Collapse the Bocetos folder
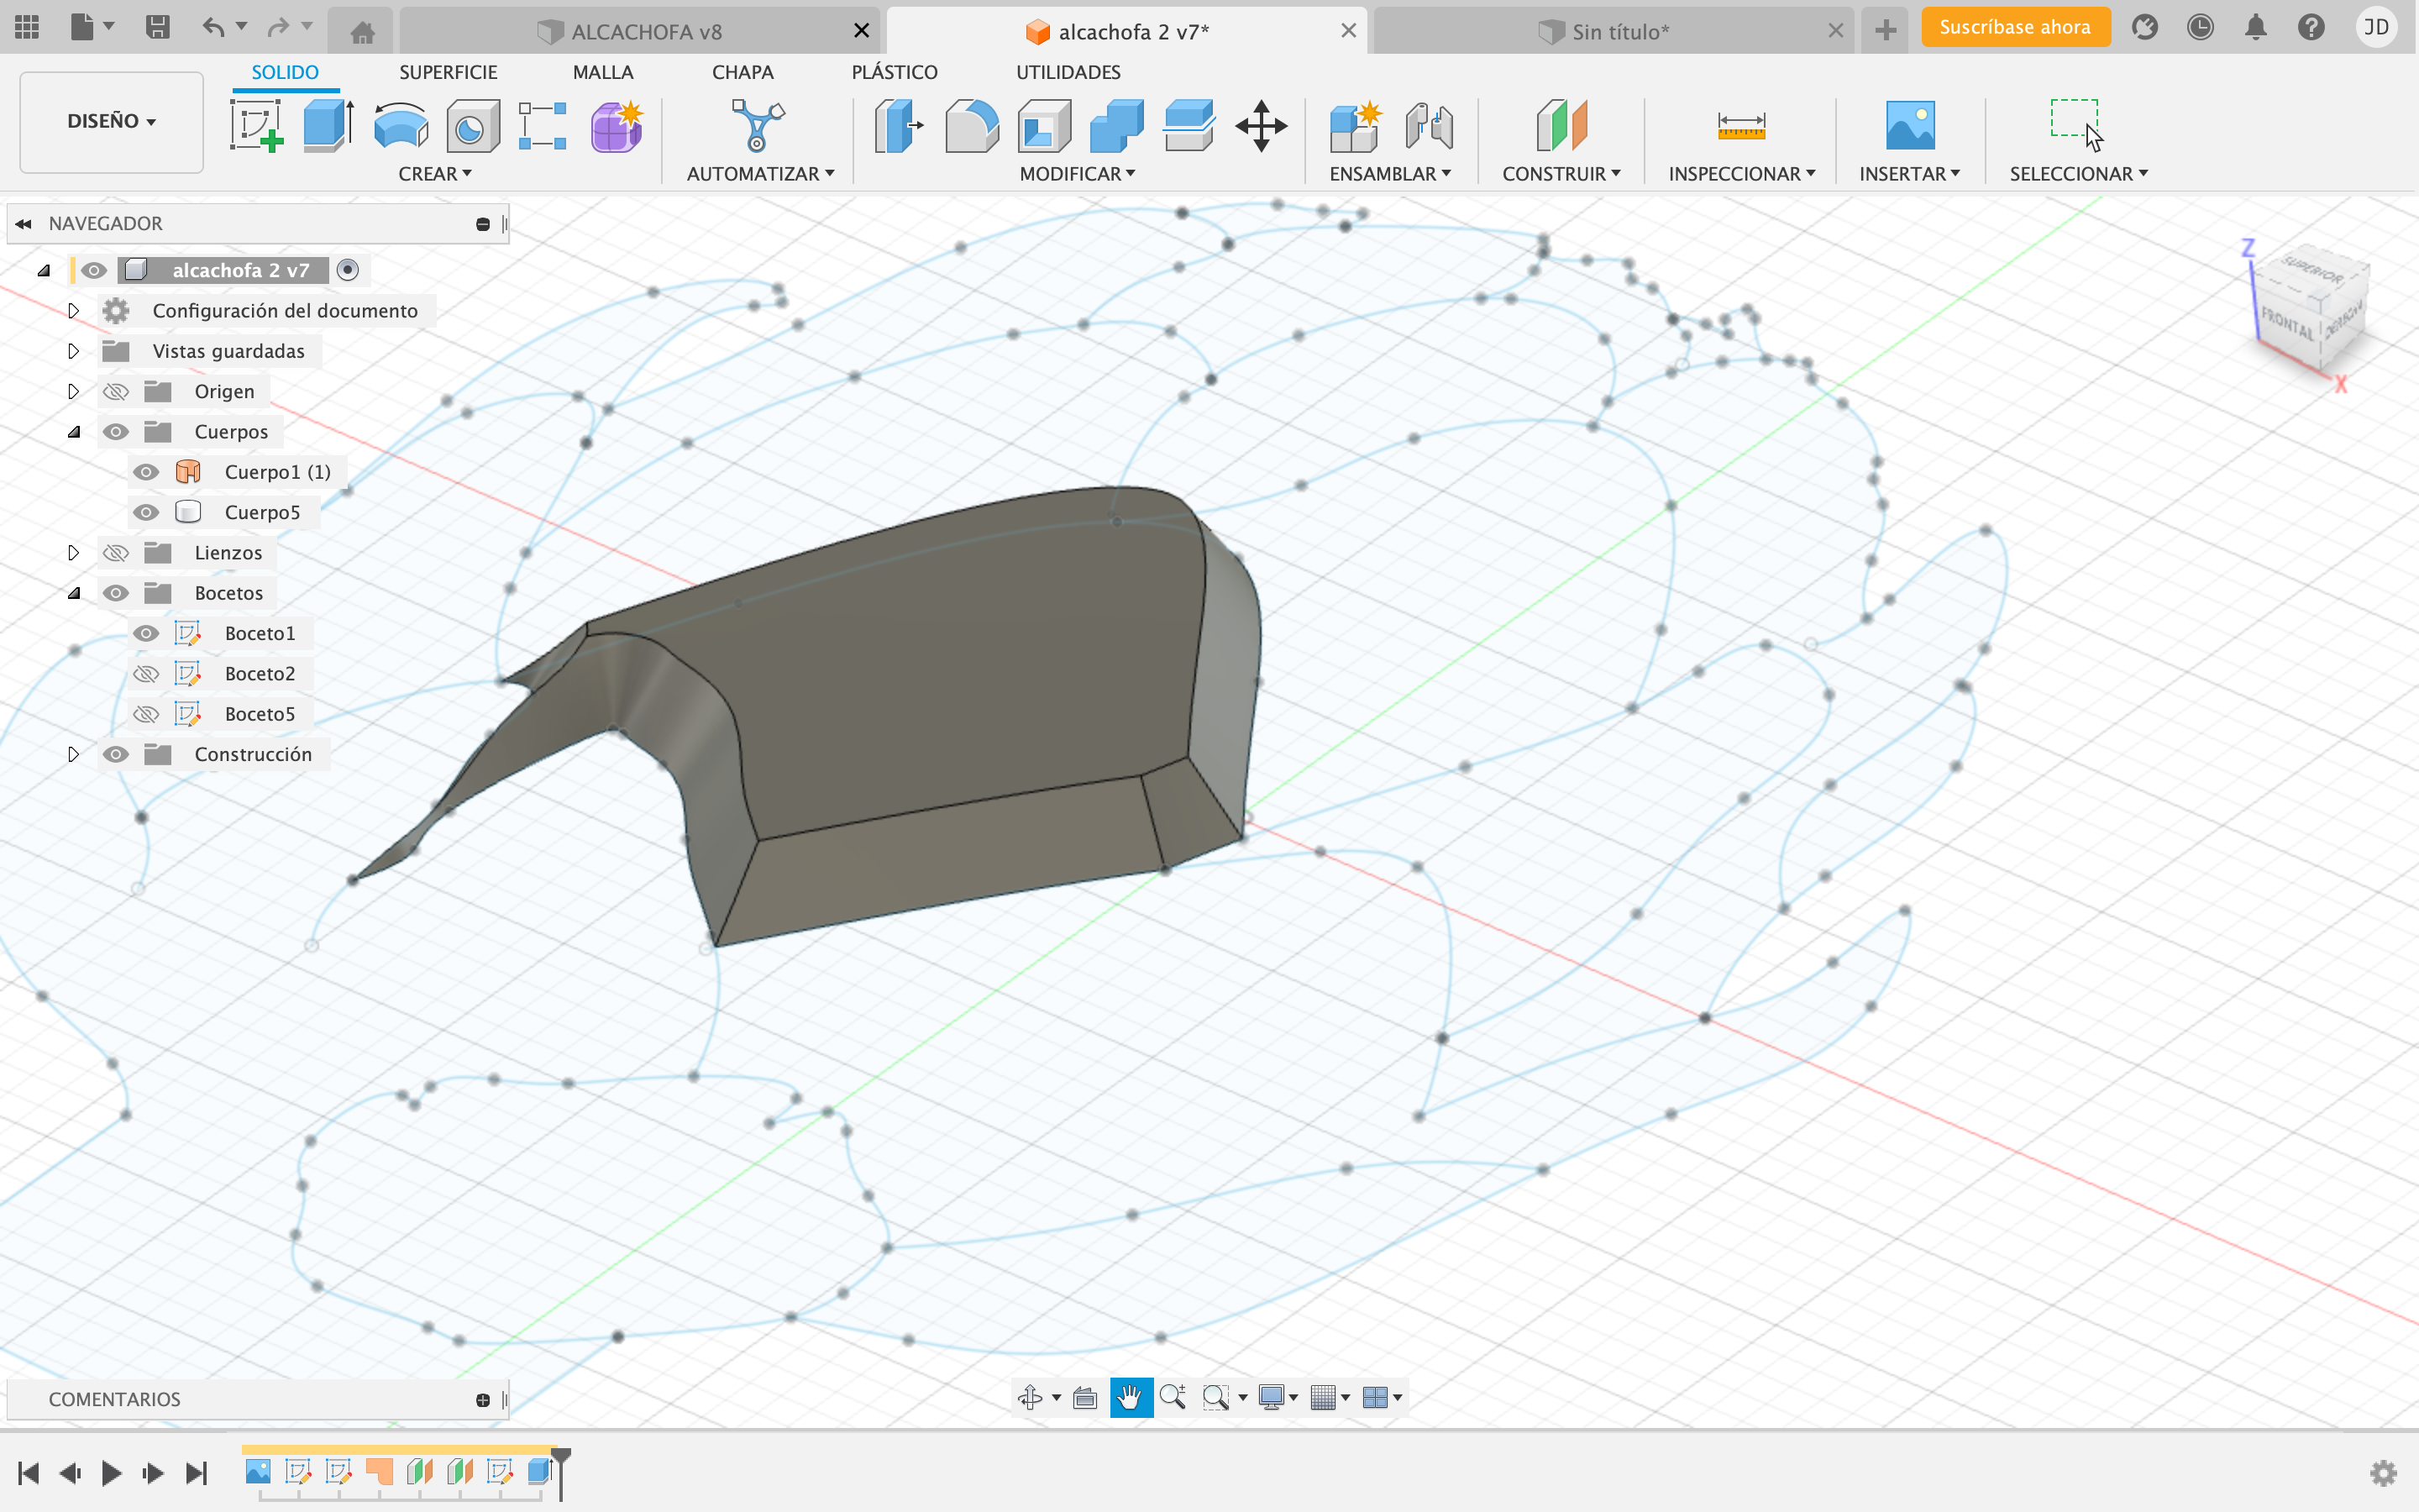This screenshot has width=2419, height=1512. tap(73, 593)
